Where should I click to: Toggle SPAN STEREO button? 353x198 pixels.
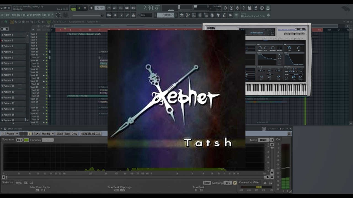point(60,134)
